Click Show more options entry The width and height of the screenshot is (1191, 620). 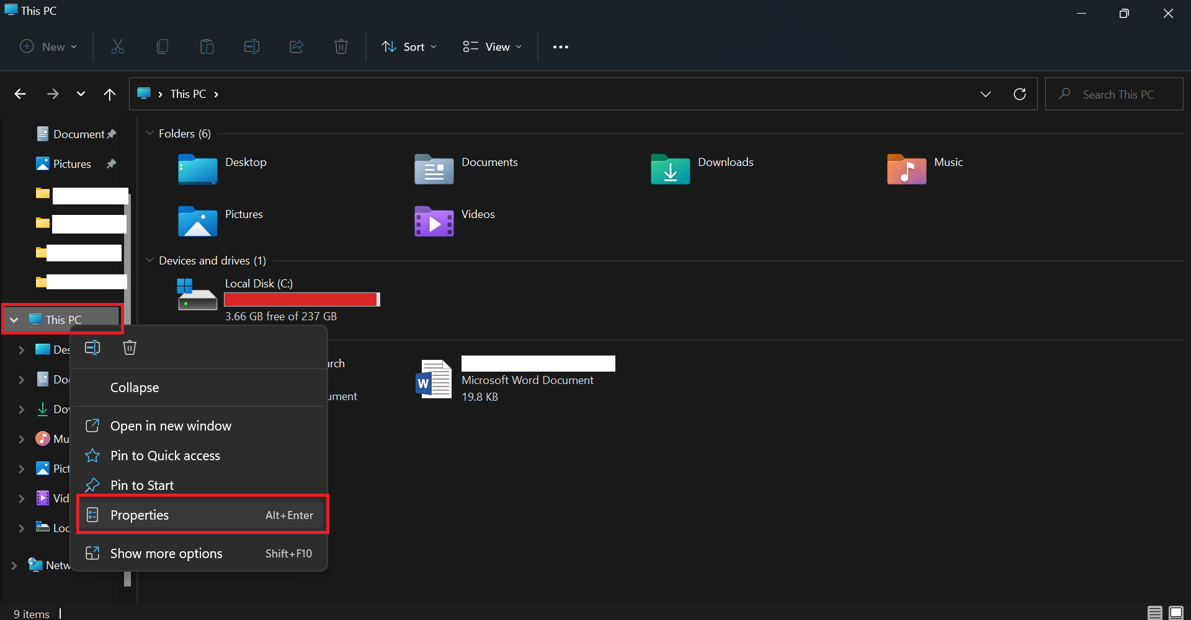click(166, 554)
